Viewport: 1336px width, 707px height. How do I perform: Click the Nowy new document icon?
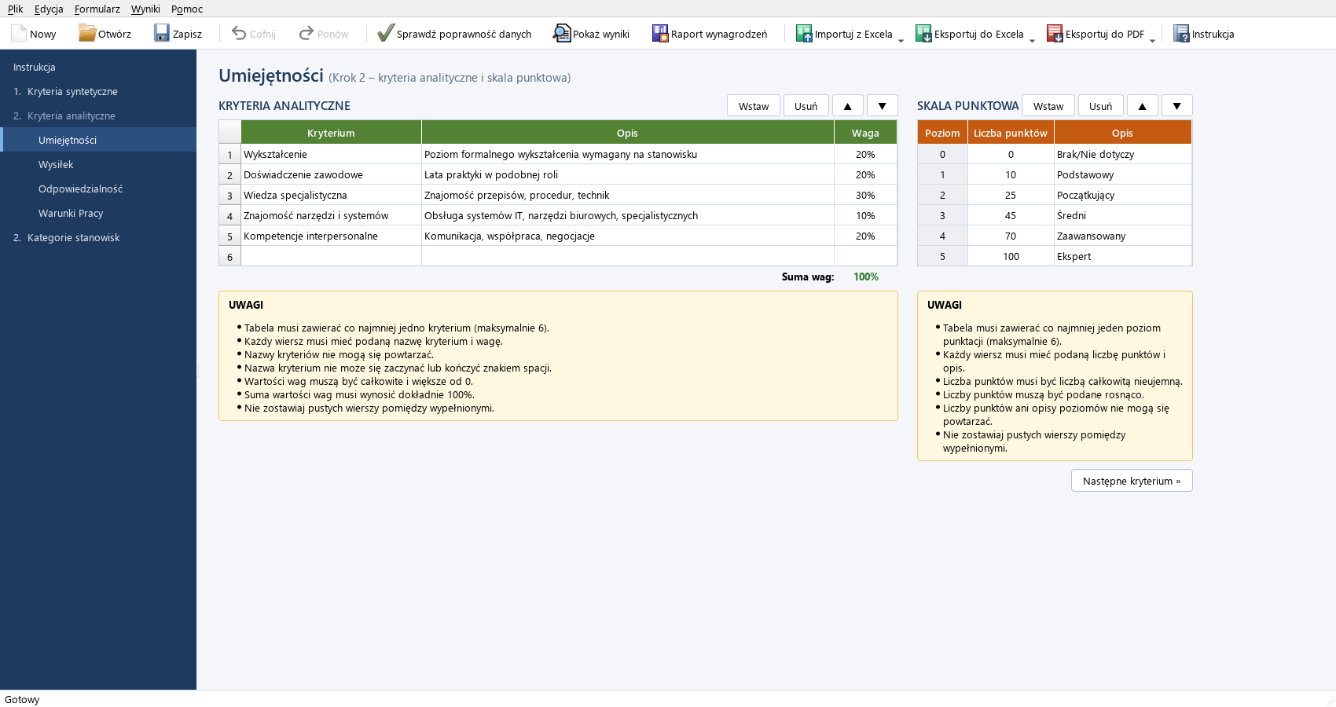[19, 34]
